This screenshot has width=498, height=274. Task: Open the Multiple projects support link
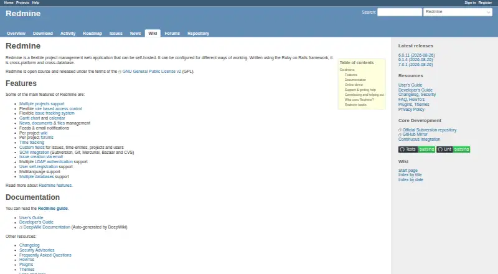[42, 104]
